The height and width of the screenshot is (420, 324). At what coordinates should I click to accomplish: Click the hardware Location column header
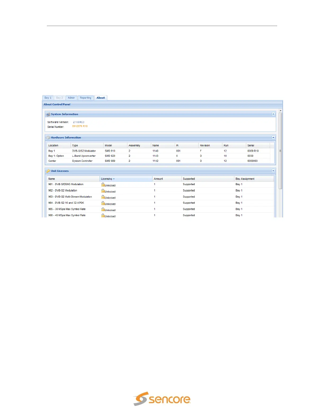pos(59,145)
